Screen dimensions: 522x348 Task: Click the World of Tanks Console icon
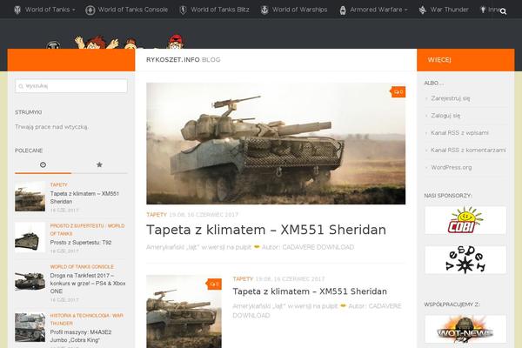(90, 10)
